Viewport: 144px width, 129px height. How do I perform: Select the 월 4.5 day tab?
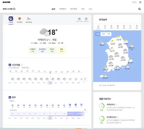(118, 27)
